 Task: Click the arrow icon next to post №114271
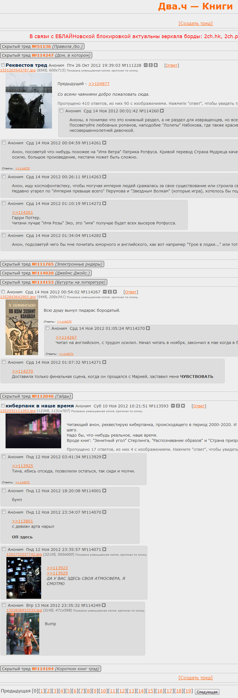tap(104, 362)
